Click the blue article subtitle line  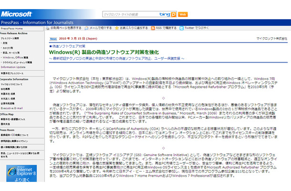[x=116, y=59]
